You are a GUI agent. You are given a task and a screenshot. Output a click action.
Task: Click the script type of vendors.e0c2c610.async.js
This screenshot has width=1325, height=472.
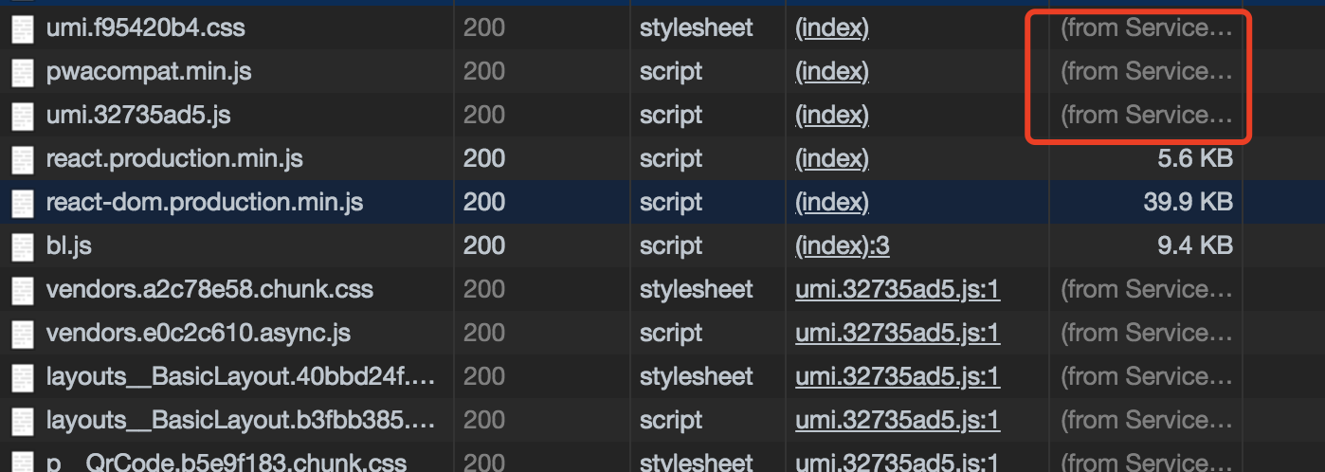(x=671, y=334)
